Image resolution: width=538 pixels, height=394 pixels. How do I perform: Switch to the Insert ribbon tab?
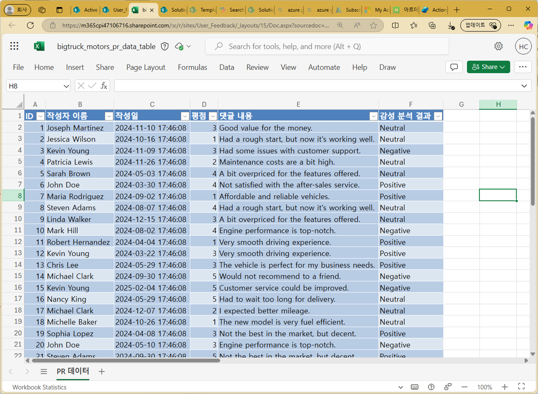tap(75, 67)
